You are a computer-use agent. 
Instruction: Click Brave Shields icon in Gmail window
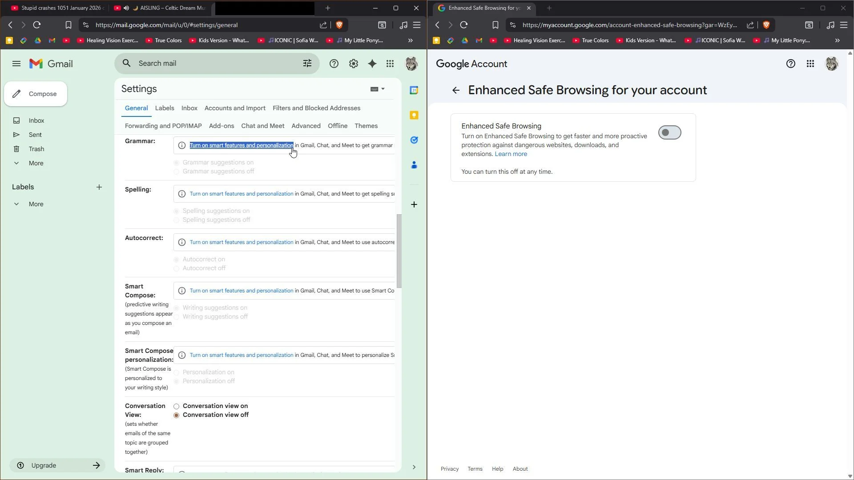point(339,25)
